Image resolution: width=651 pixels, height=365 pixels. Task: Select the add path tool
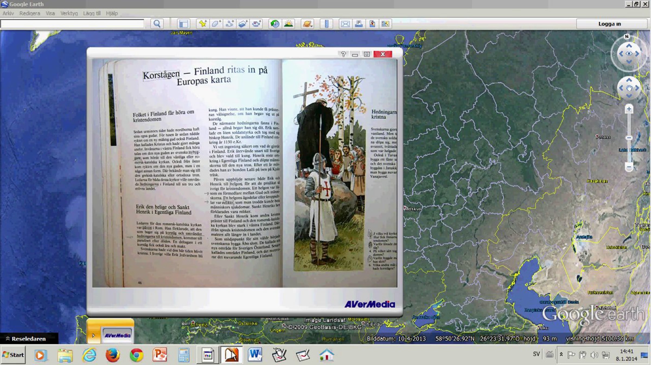229,24
